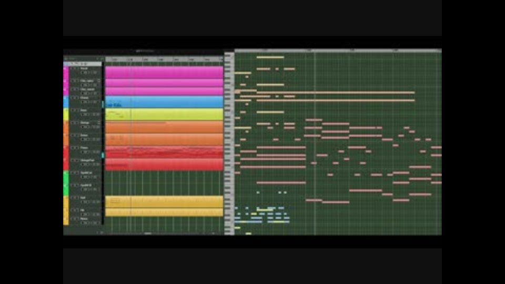505x284 pixels.
Task: Select the upper gold drum track clip
Action: coord(164,202)
